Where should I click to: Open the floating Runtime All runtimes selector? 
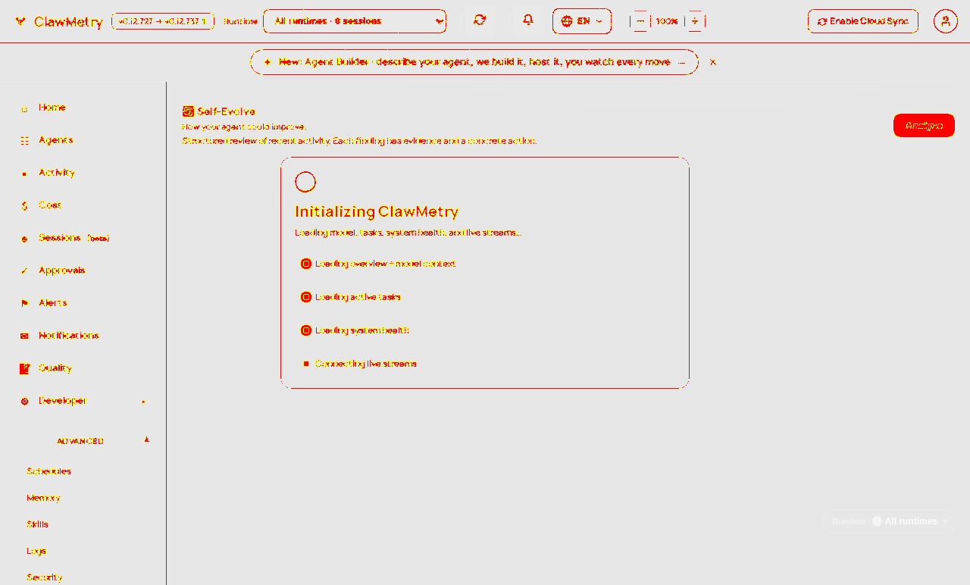(890, 521)
